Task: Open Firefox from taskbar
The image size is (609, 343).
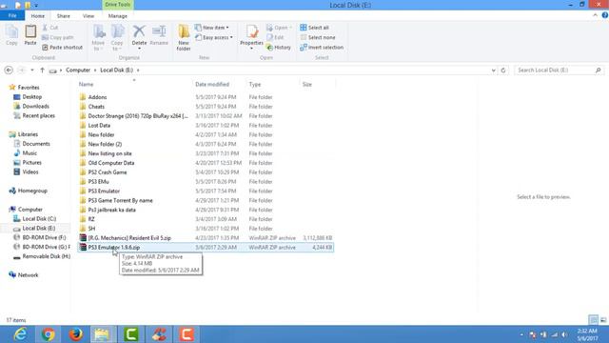Action: pyautogui.click(x=76, y=334)
